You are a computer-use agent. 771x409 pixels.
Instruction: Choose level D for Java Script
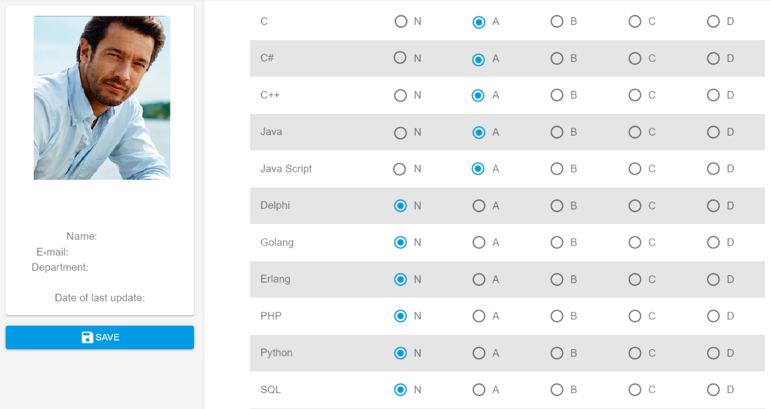(713, 169)
